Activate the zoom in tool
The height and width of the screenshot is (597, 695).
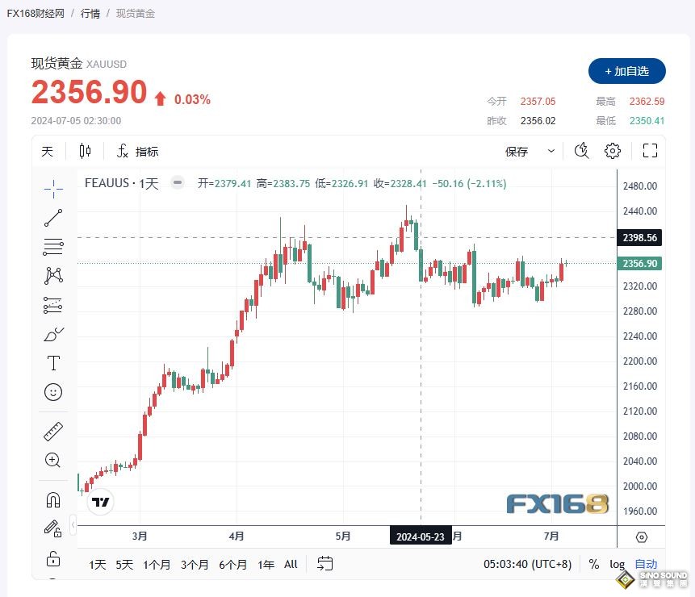click(x=52, y=460)
